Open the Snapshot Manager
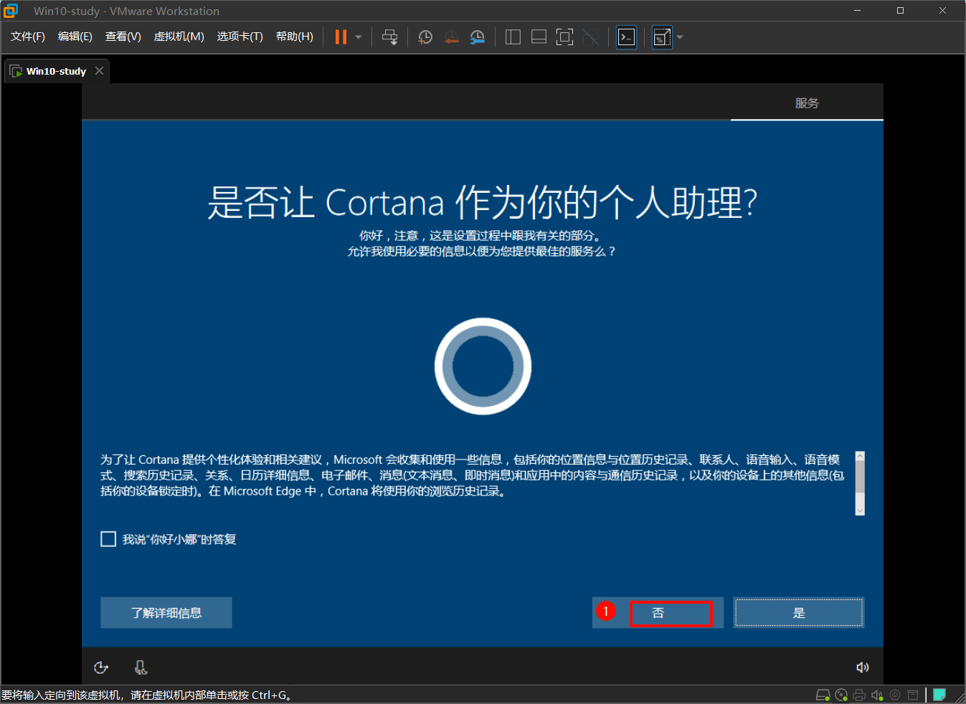 coord(477,37)
